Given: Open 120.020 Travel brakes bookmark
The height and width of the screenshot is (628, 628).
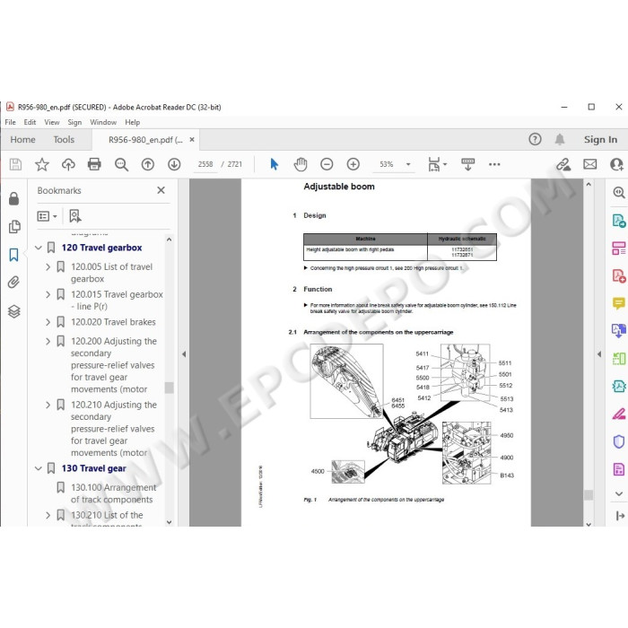Looking at the screenshot, I should [113, 322].
